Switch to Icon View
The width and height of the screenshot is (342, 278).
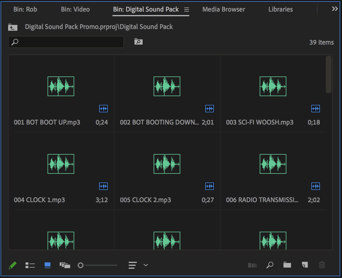coord(47,265)
